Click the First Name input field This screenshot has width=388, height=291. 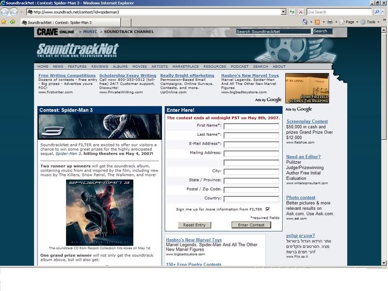click(251, 127)
